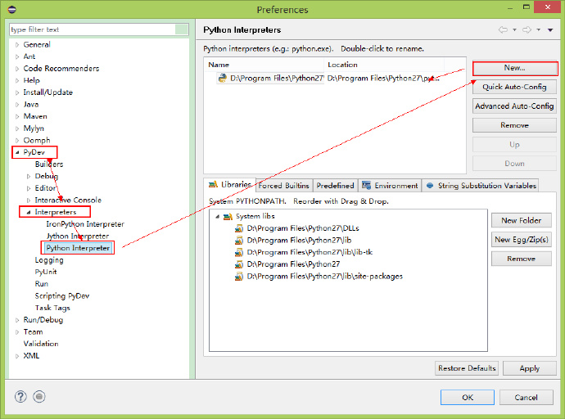565x419 pixels.
Task: Click the Apply button
Action: point(529,368)
